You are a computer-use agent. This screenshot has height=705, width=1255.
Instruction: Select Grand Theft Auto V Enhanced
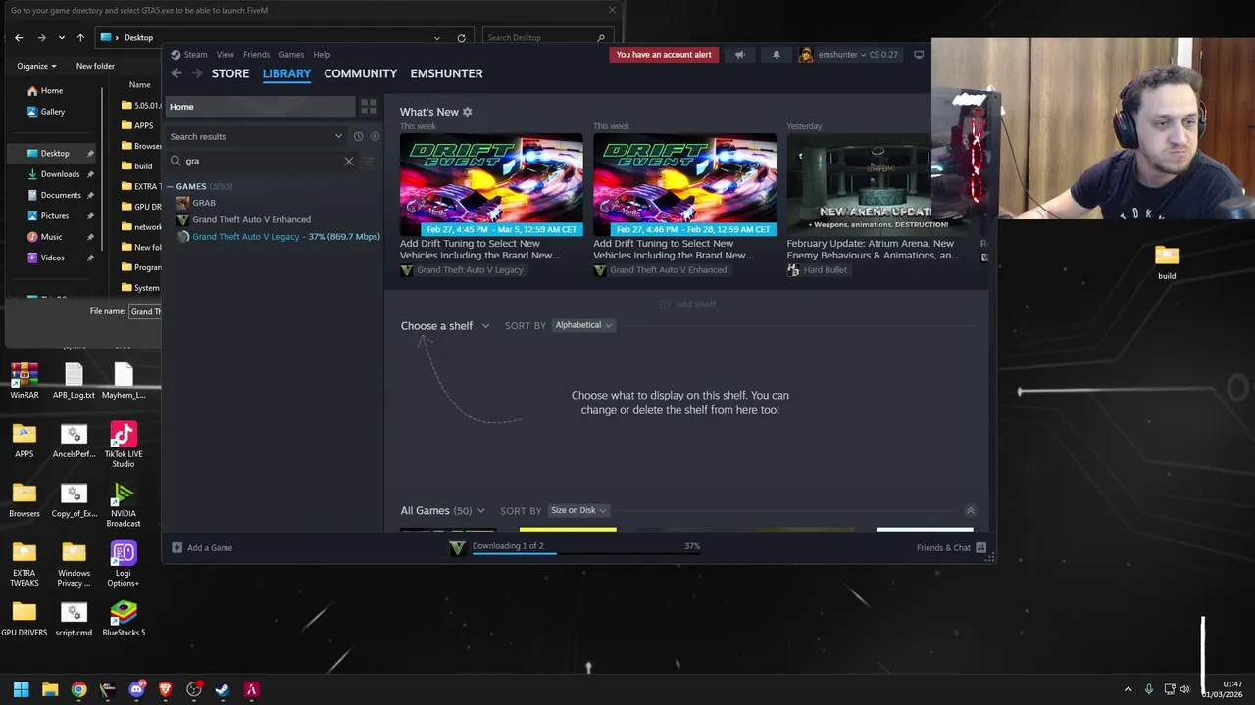click(x=251, y=219)
